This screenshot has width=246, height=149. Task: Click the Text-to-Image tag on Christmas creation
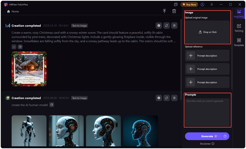(79, 26)
